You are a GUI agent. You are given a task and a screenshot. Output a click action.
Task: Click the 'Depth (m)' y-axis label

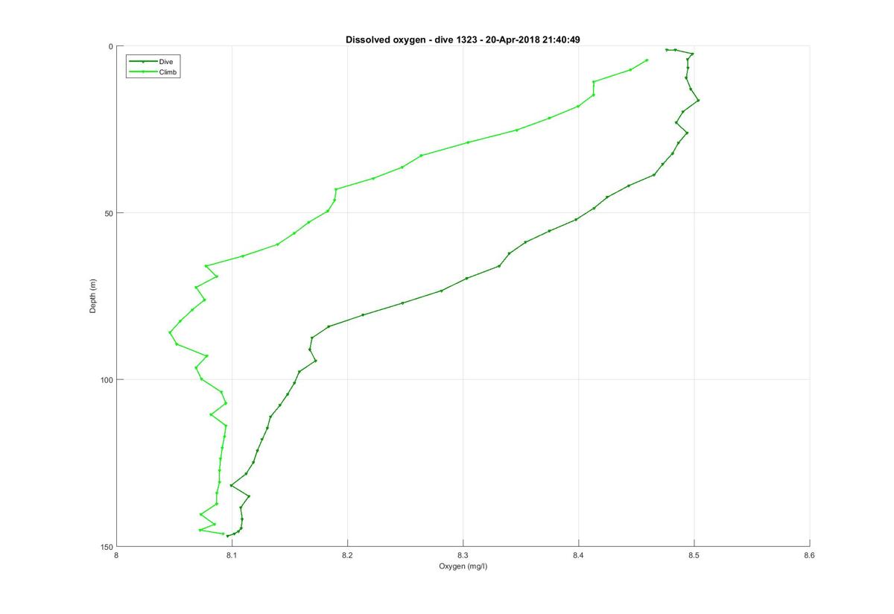(x=93, y=296)
